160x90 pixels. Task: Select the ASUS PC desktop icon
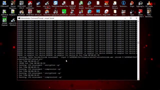(x=72, y=13)
